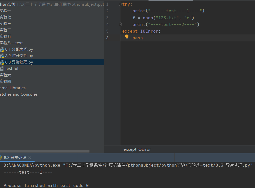
Task: Click the try keyword on line 1
Action: click(126, 4)
